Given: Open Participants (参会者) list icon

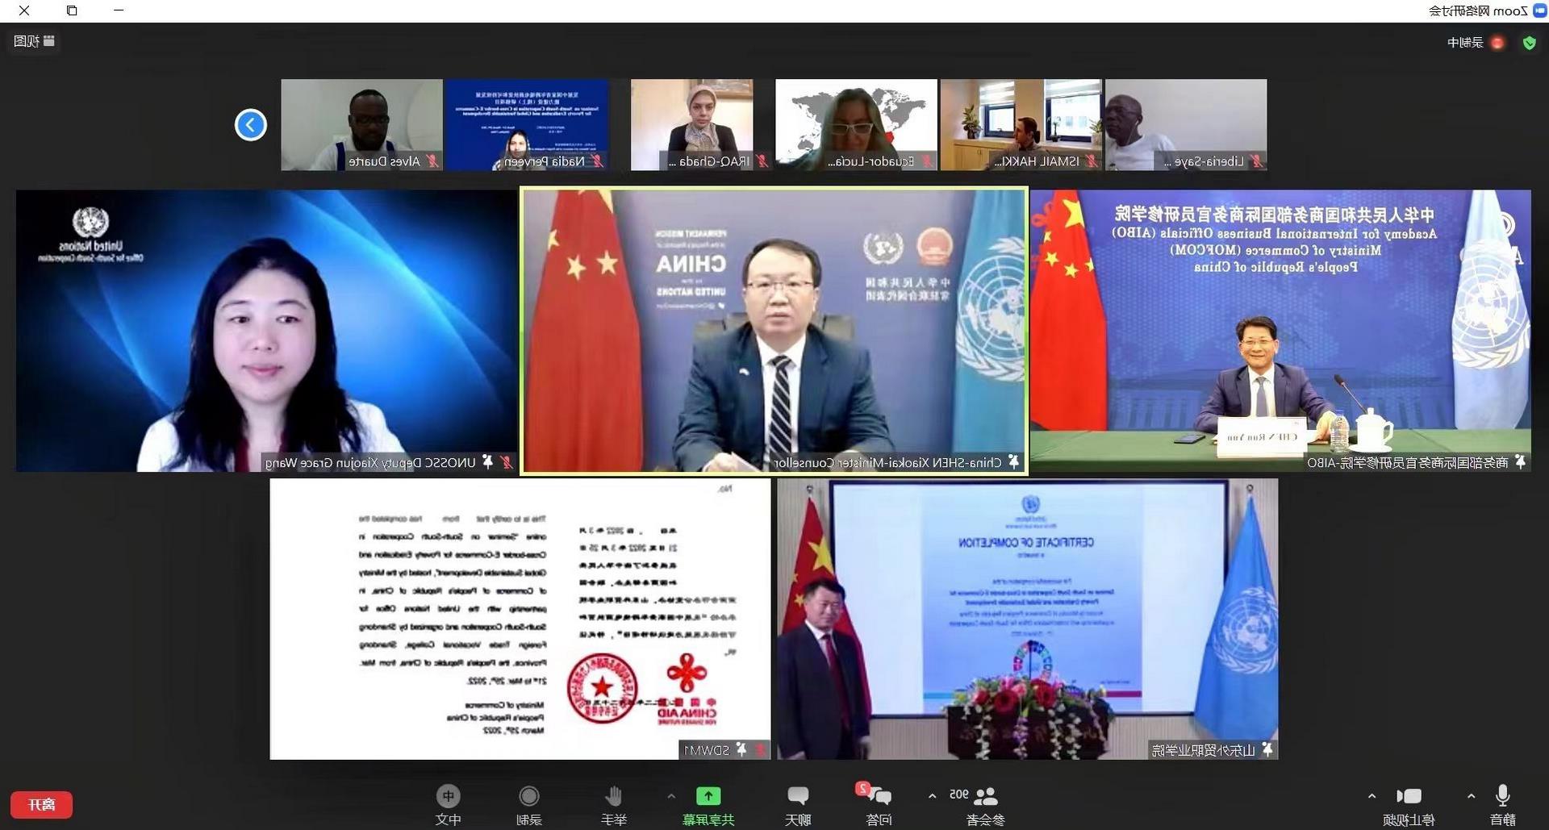Looking at the screenshot, I should 986,796.
